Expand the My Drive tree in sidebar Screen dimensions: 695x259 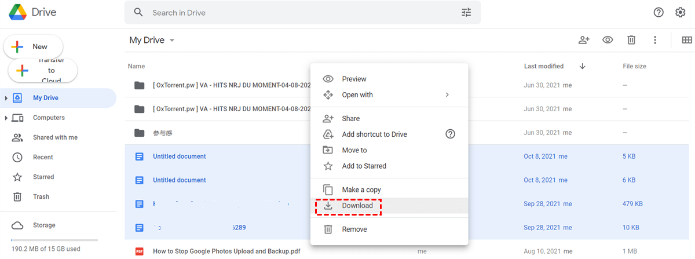(6, 98)
